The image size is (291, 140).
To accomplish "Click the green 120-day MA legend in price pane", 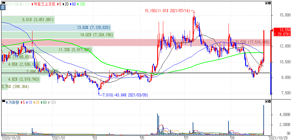I will tap(81, 4).
